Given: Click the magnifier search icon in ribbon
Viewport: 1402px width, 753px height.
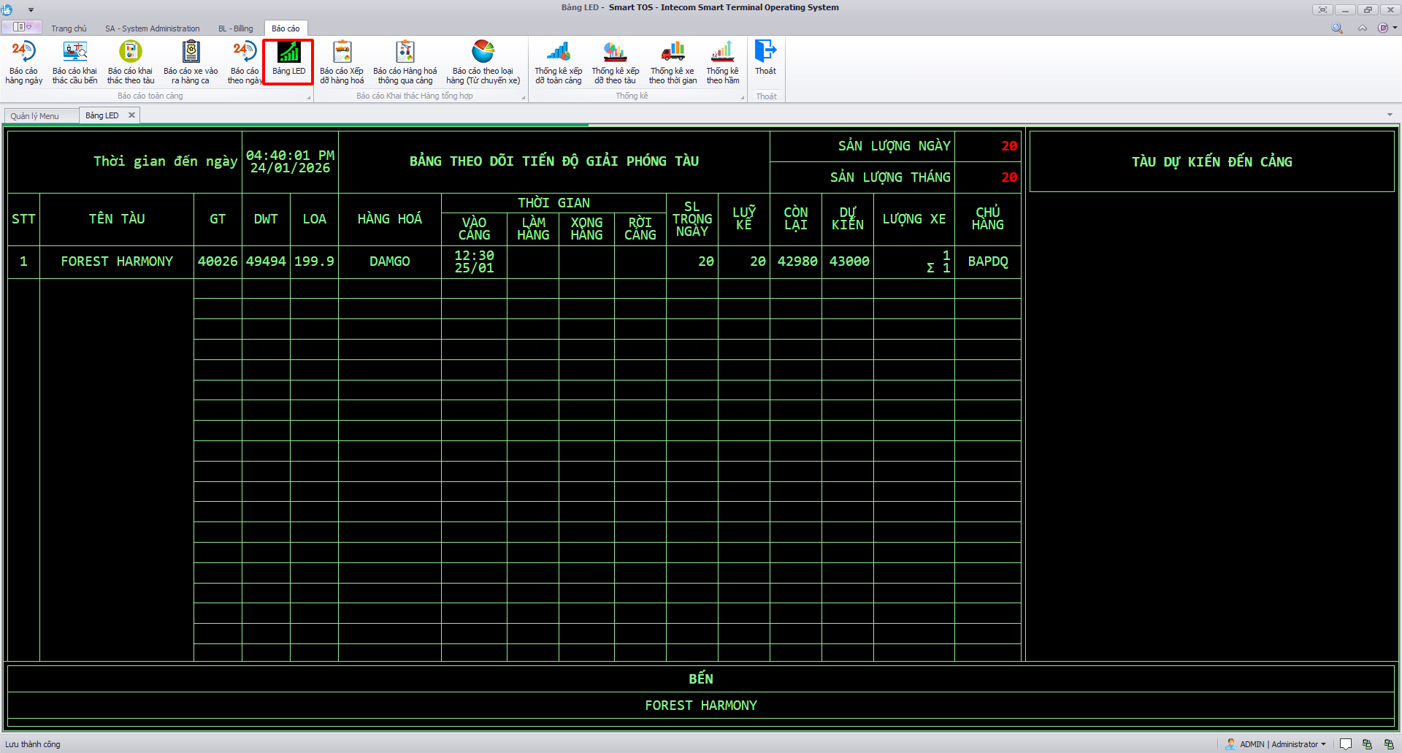Looking at the screenshot, I should click(1337, 28).
